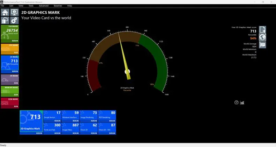The height and width of the screenshot is (147, 276).
Task: Rerun under the large 2D Graphics Mark tile
Action: click(x=39, y=133)
